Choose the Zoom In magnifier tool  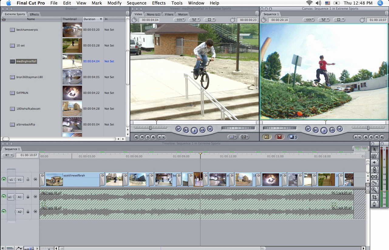tap(374, 190)
